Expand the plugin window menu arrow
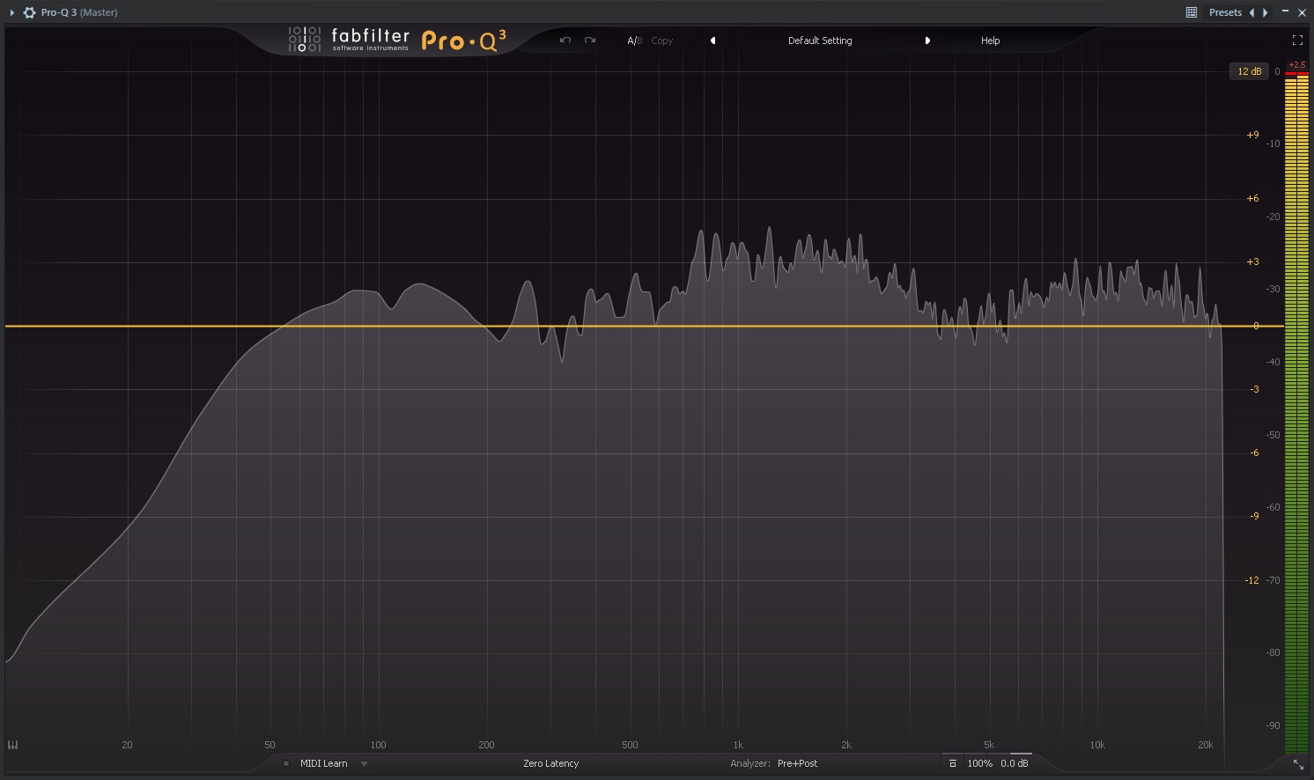The image size is (1314, 780). point(12,12)
